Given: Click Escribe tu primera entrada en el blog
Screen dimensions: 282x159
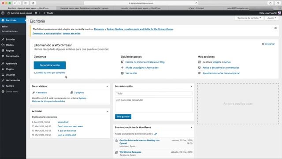Looking at the screenshot, I should click(x=145, y=62).
